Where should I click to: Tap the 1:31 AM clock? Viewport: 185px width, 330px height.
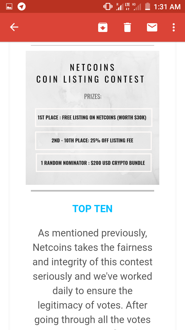pos(167,7)
